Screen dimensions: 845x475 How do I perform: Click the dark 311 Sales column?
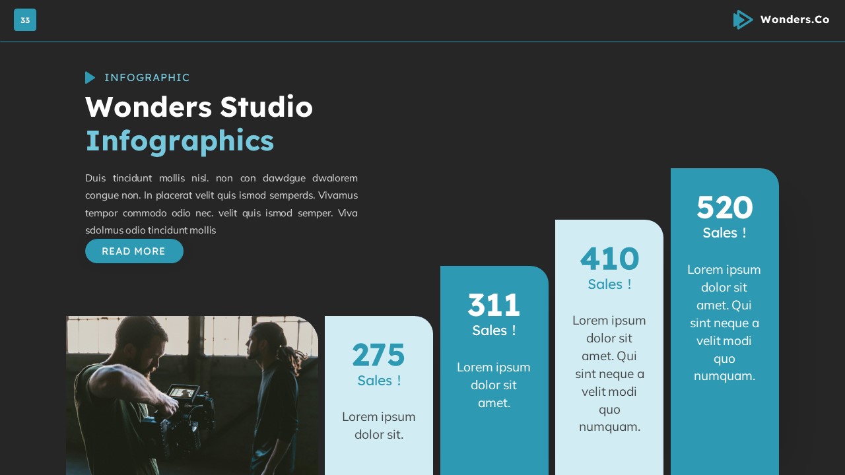tap(494, 369)
